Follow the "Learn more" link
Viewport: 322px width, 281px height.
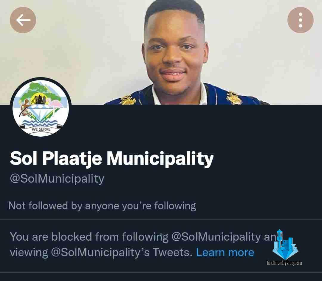point(225,253)
